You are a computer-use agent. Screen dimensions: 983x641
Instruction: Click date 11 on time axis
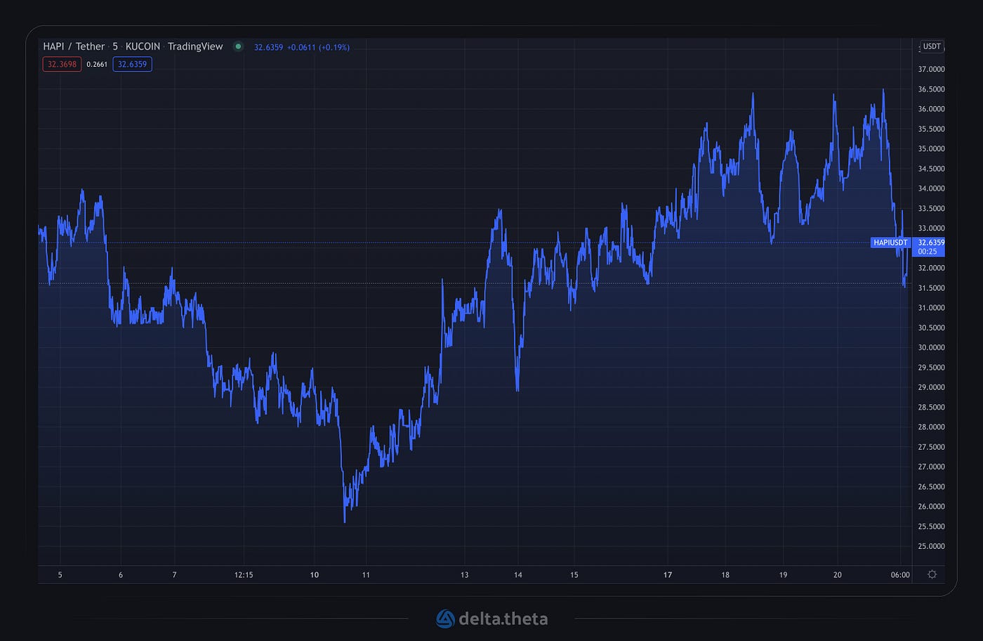pyautogui.click(x=366, y=575)
